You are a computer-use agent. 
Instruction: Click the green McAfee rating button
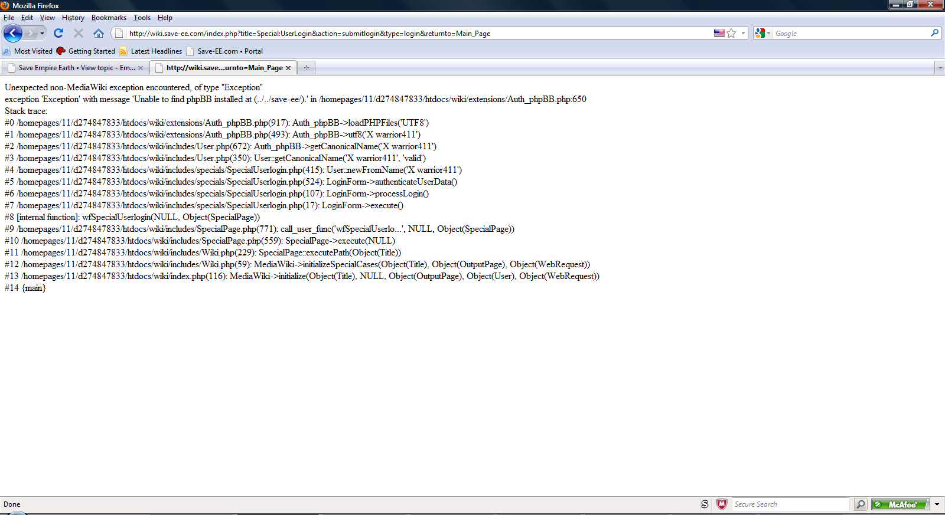(x=900, y=504)
